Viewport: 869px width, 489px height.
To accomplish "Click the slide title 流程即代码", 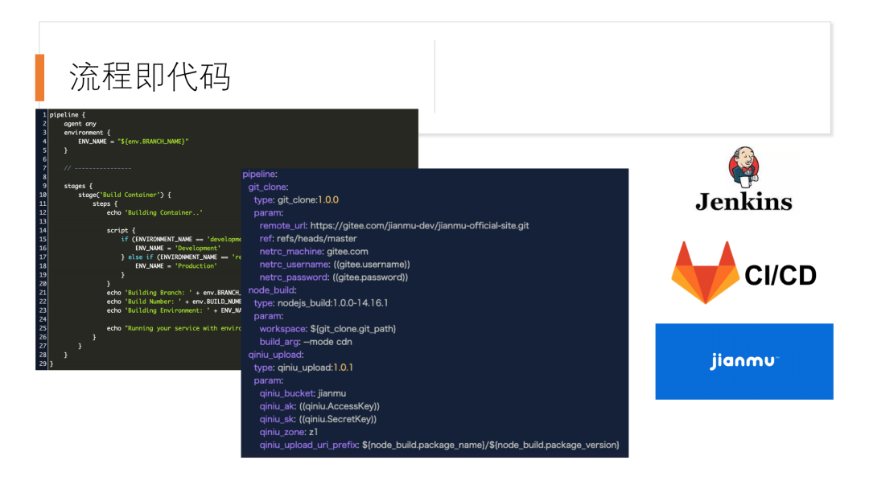I will pyautogui.click(x=150, y=76).
